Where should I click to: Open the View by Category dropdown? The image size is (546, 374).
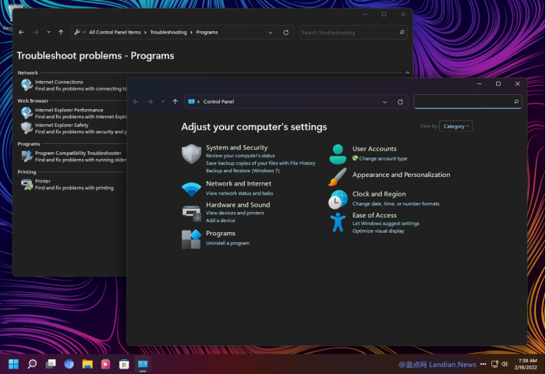[456, 125]
